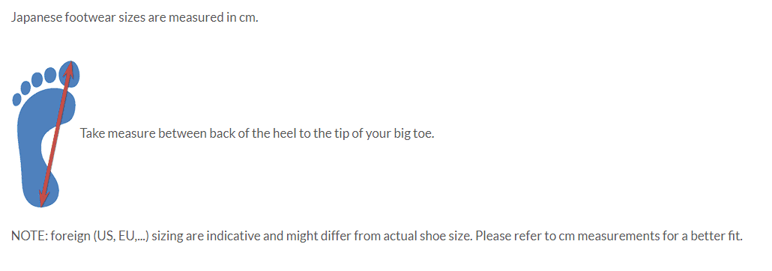Click the word "heel" in the instruction
Screen dimensions: 772x271
(283, 133)
